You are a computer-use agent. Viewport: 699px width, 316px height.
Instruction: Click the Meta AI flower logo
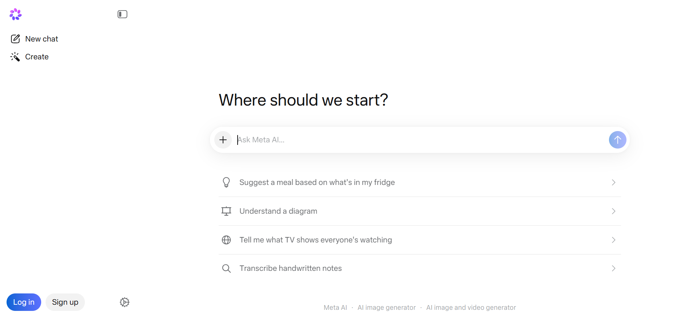coord(15,14)
